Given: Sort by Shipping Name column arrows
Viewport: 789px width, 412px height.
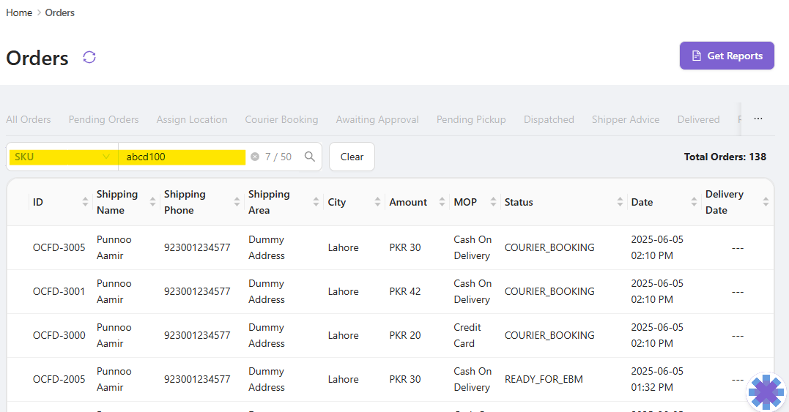Looking at the screenshot, I should pos(152,202).
